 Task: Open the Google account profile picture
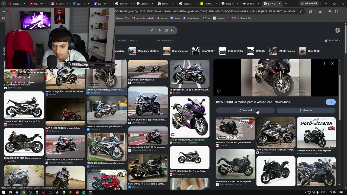click(x=338, y=30)
